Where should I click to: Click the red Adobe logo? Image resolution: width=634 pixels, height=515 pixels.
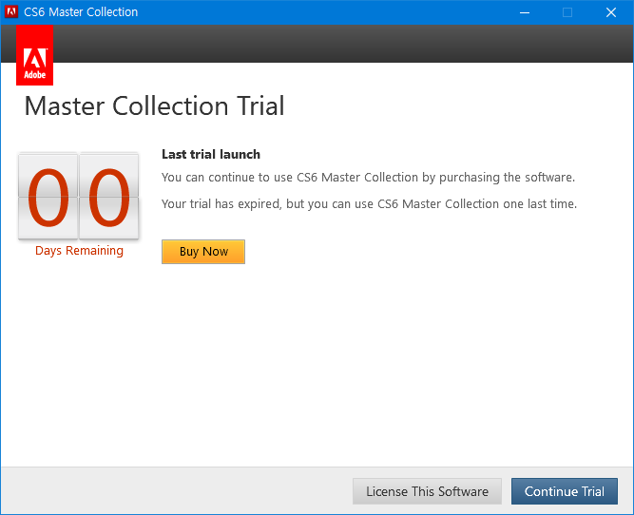(x=35, y=55)
